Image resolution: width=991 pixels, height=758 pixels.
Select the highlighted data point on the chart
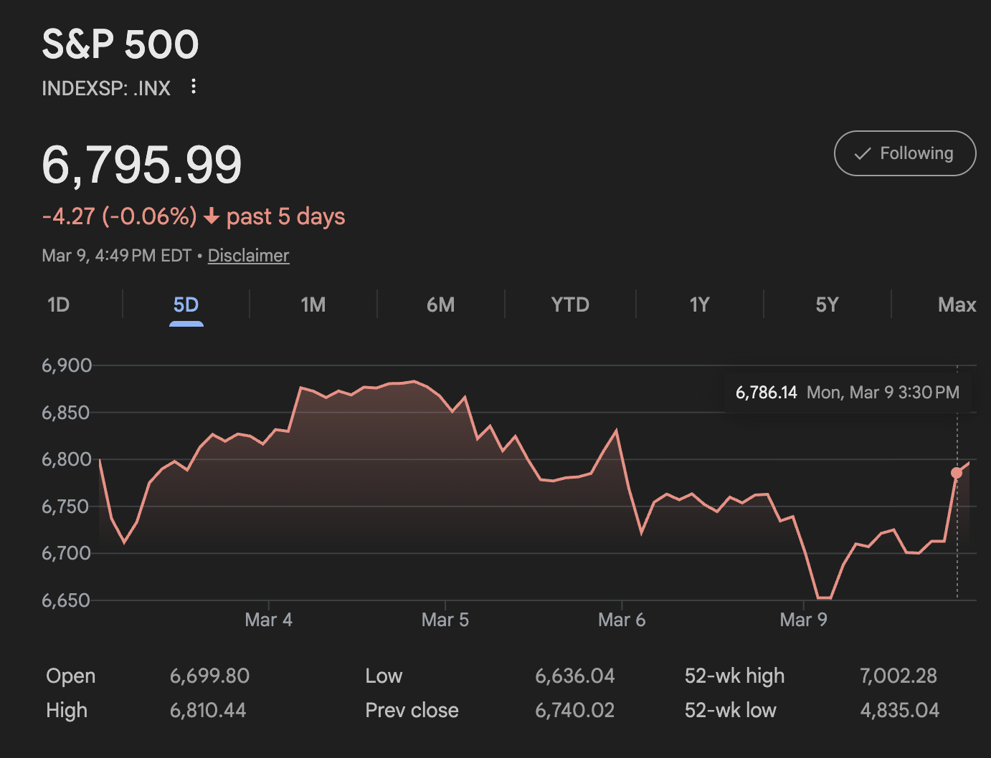(957, 473)
